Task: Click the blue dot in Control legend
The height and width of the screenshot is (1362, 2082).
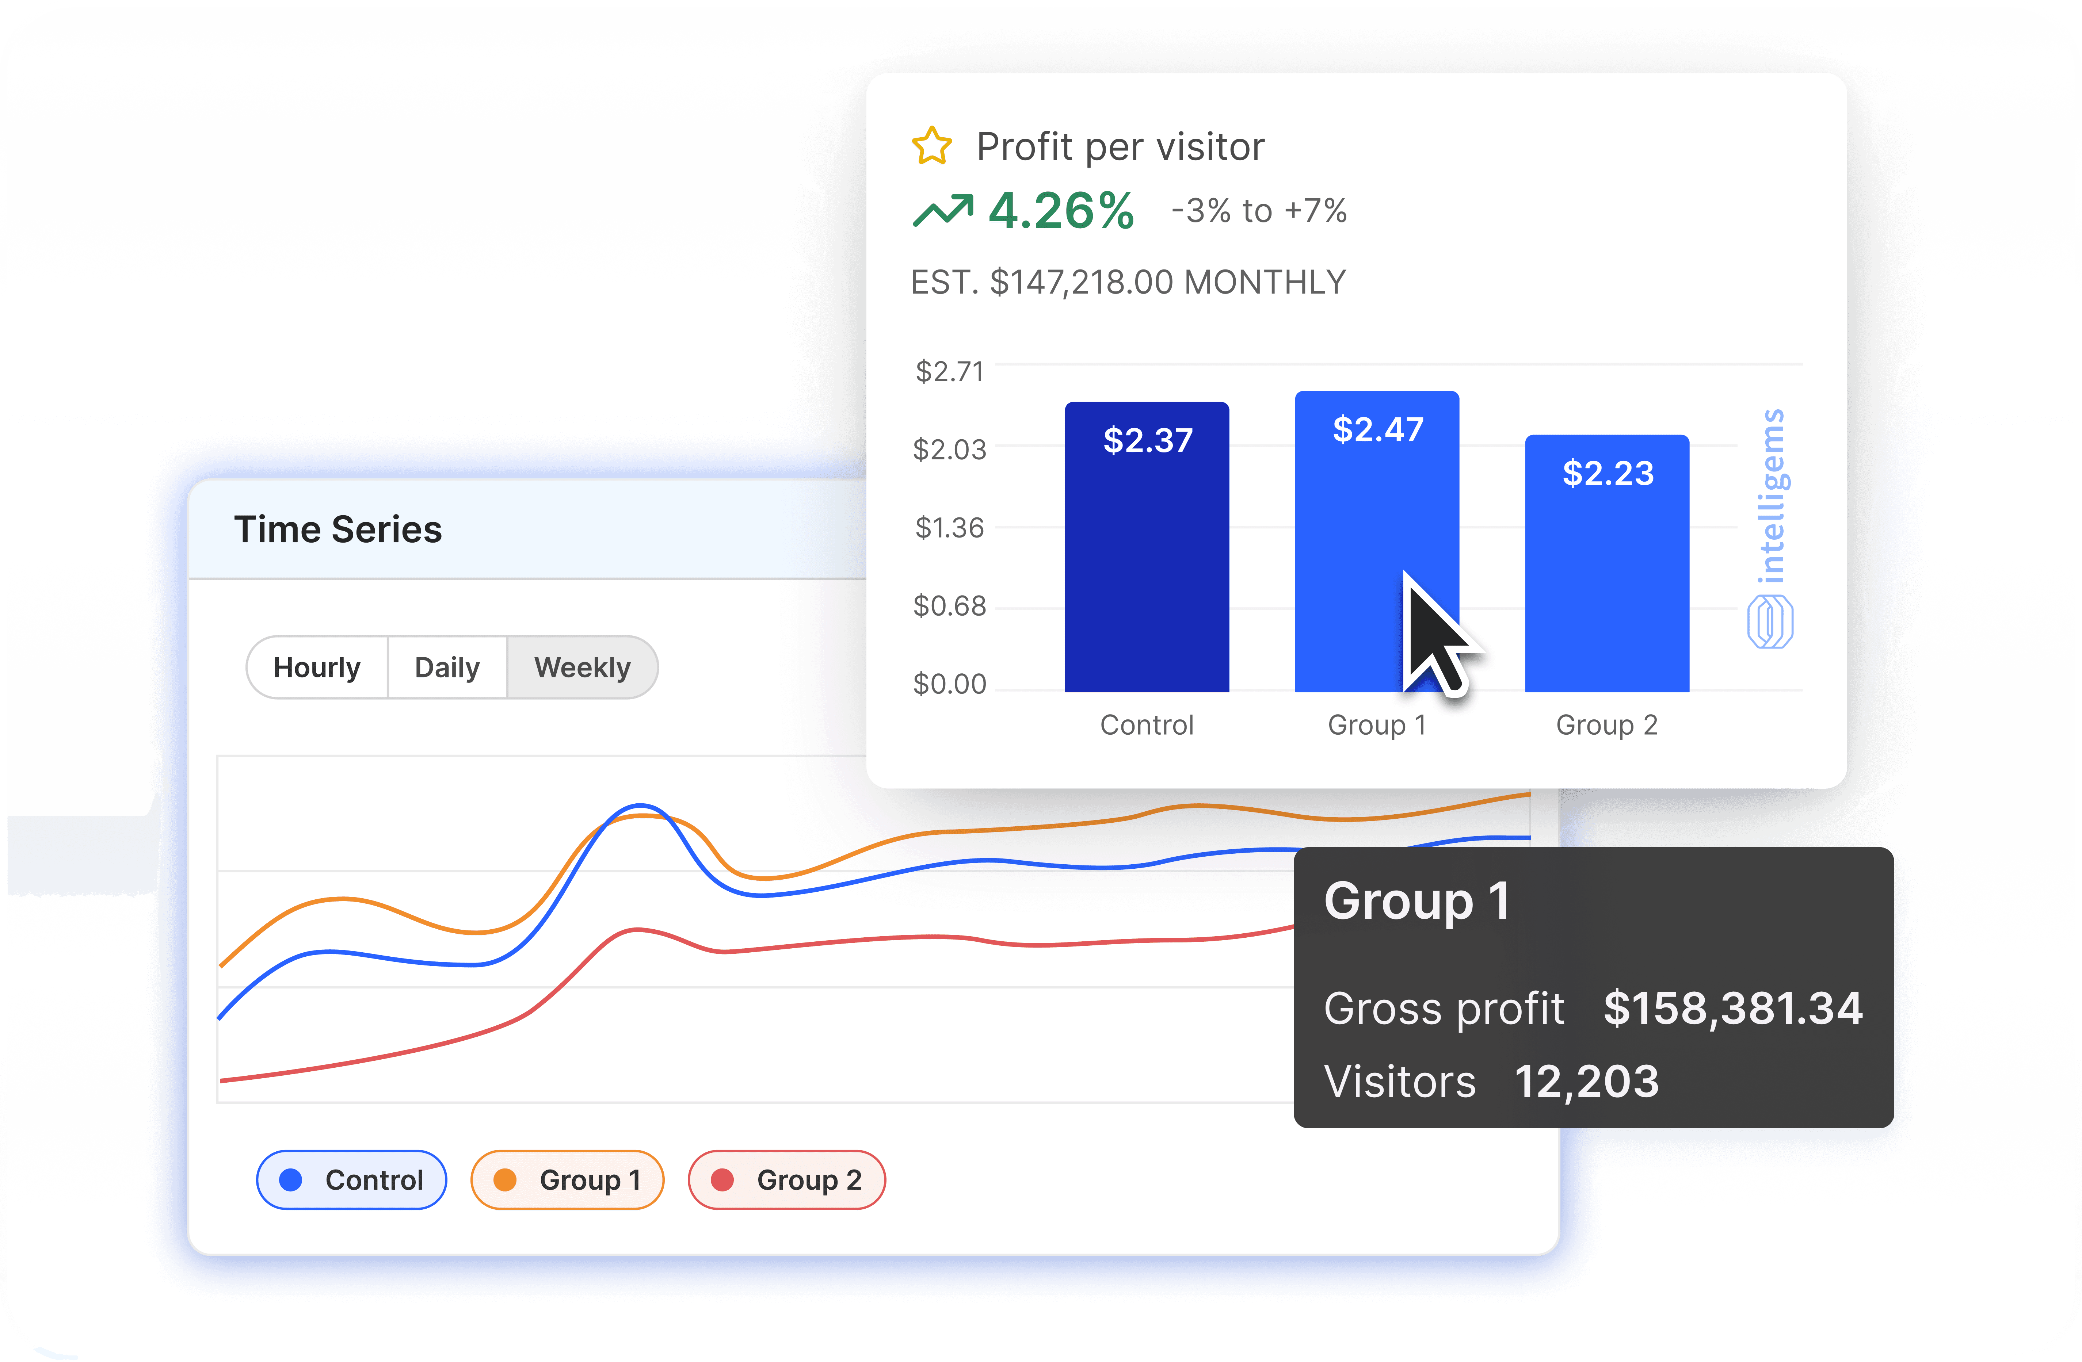Action: click(290, 1180)
